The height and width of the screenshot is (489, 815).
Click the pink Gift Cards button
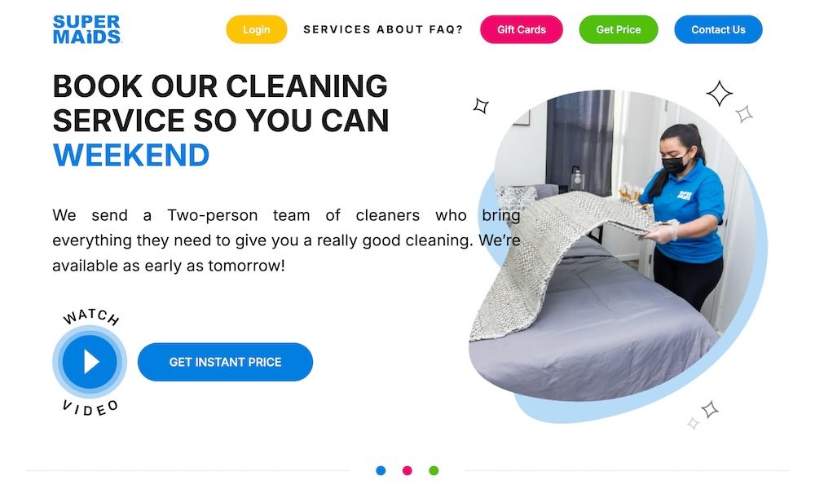522,29
